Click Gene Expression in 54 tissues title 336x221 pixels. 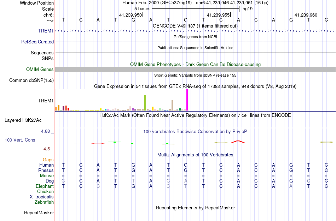[x=195, y=86]
